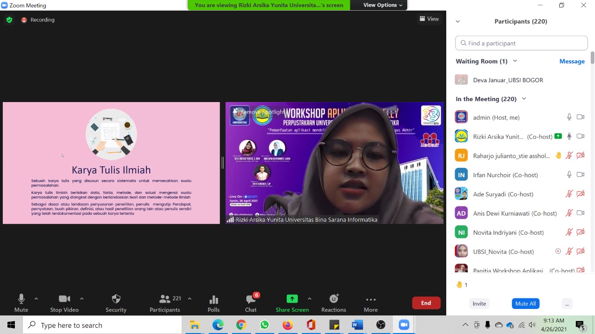
Task: Click the green encryption shield icon
Action: click(x=9, y=19)
